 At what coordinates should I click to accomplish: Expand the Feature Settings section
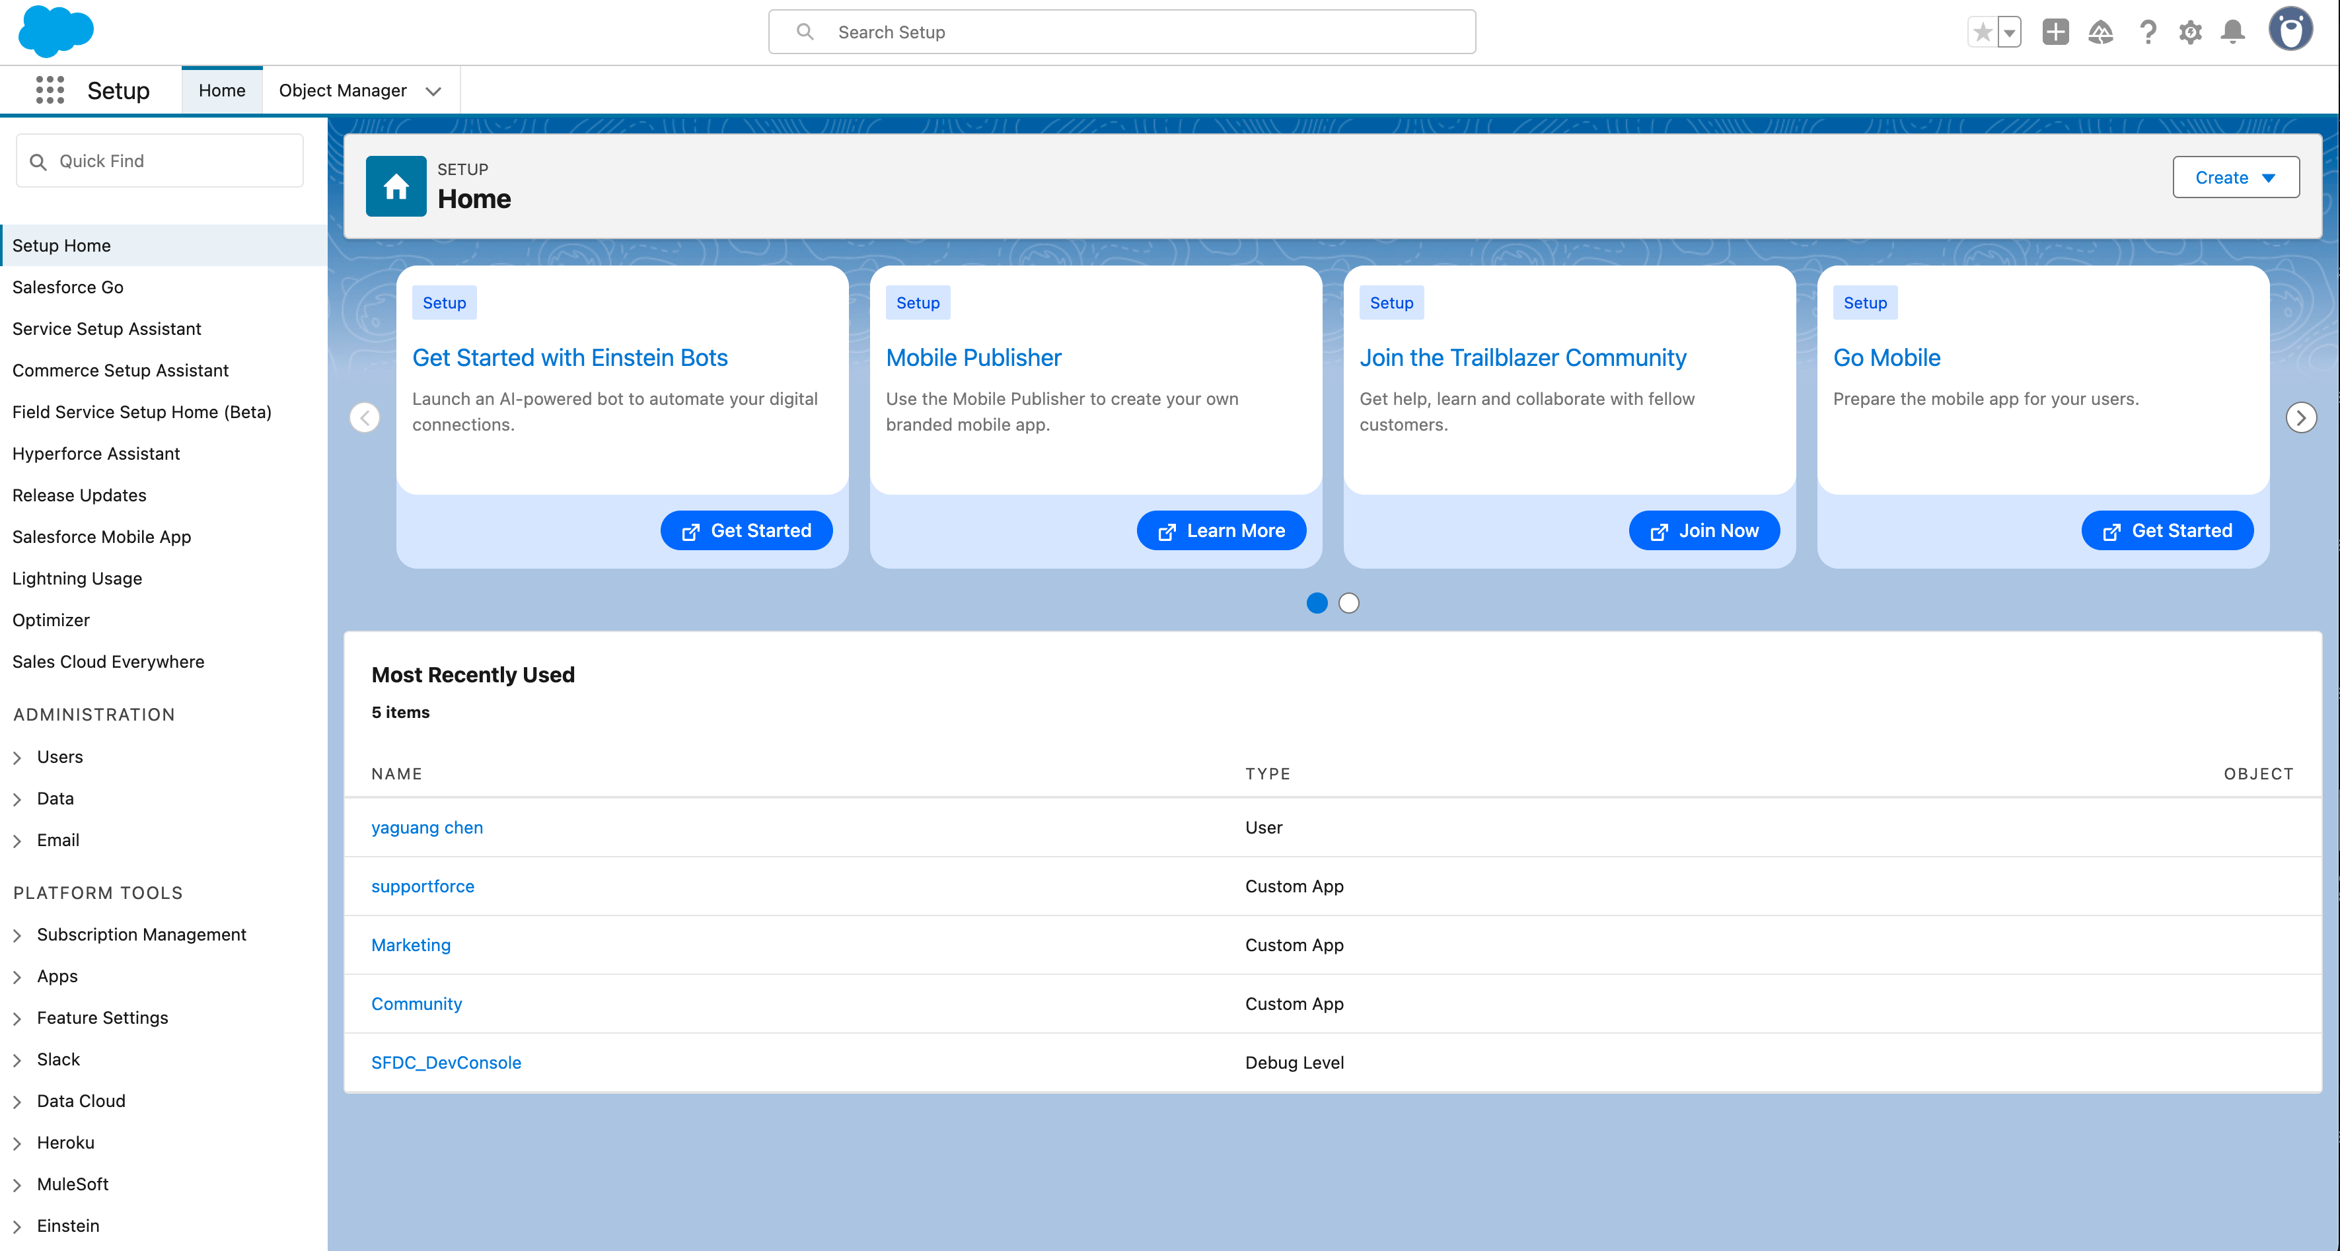(x=17, y=1019)
